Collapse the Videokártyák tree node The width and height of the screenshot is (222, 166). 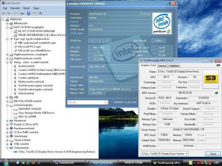click(x=7, y=148)
